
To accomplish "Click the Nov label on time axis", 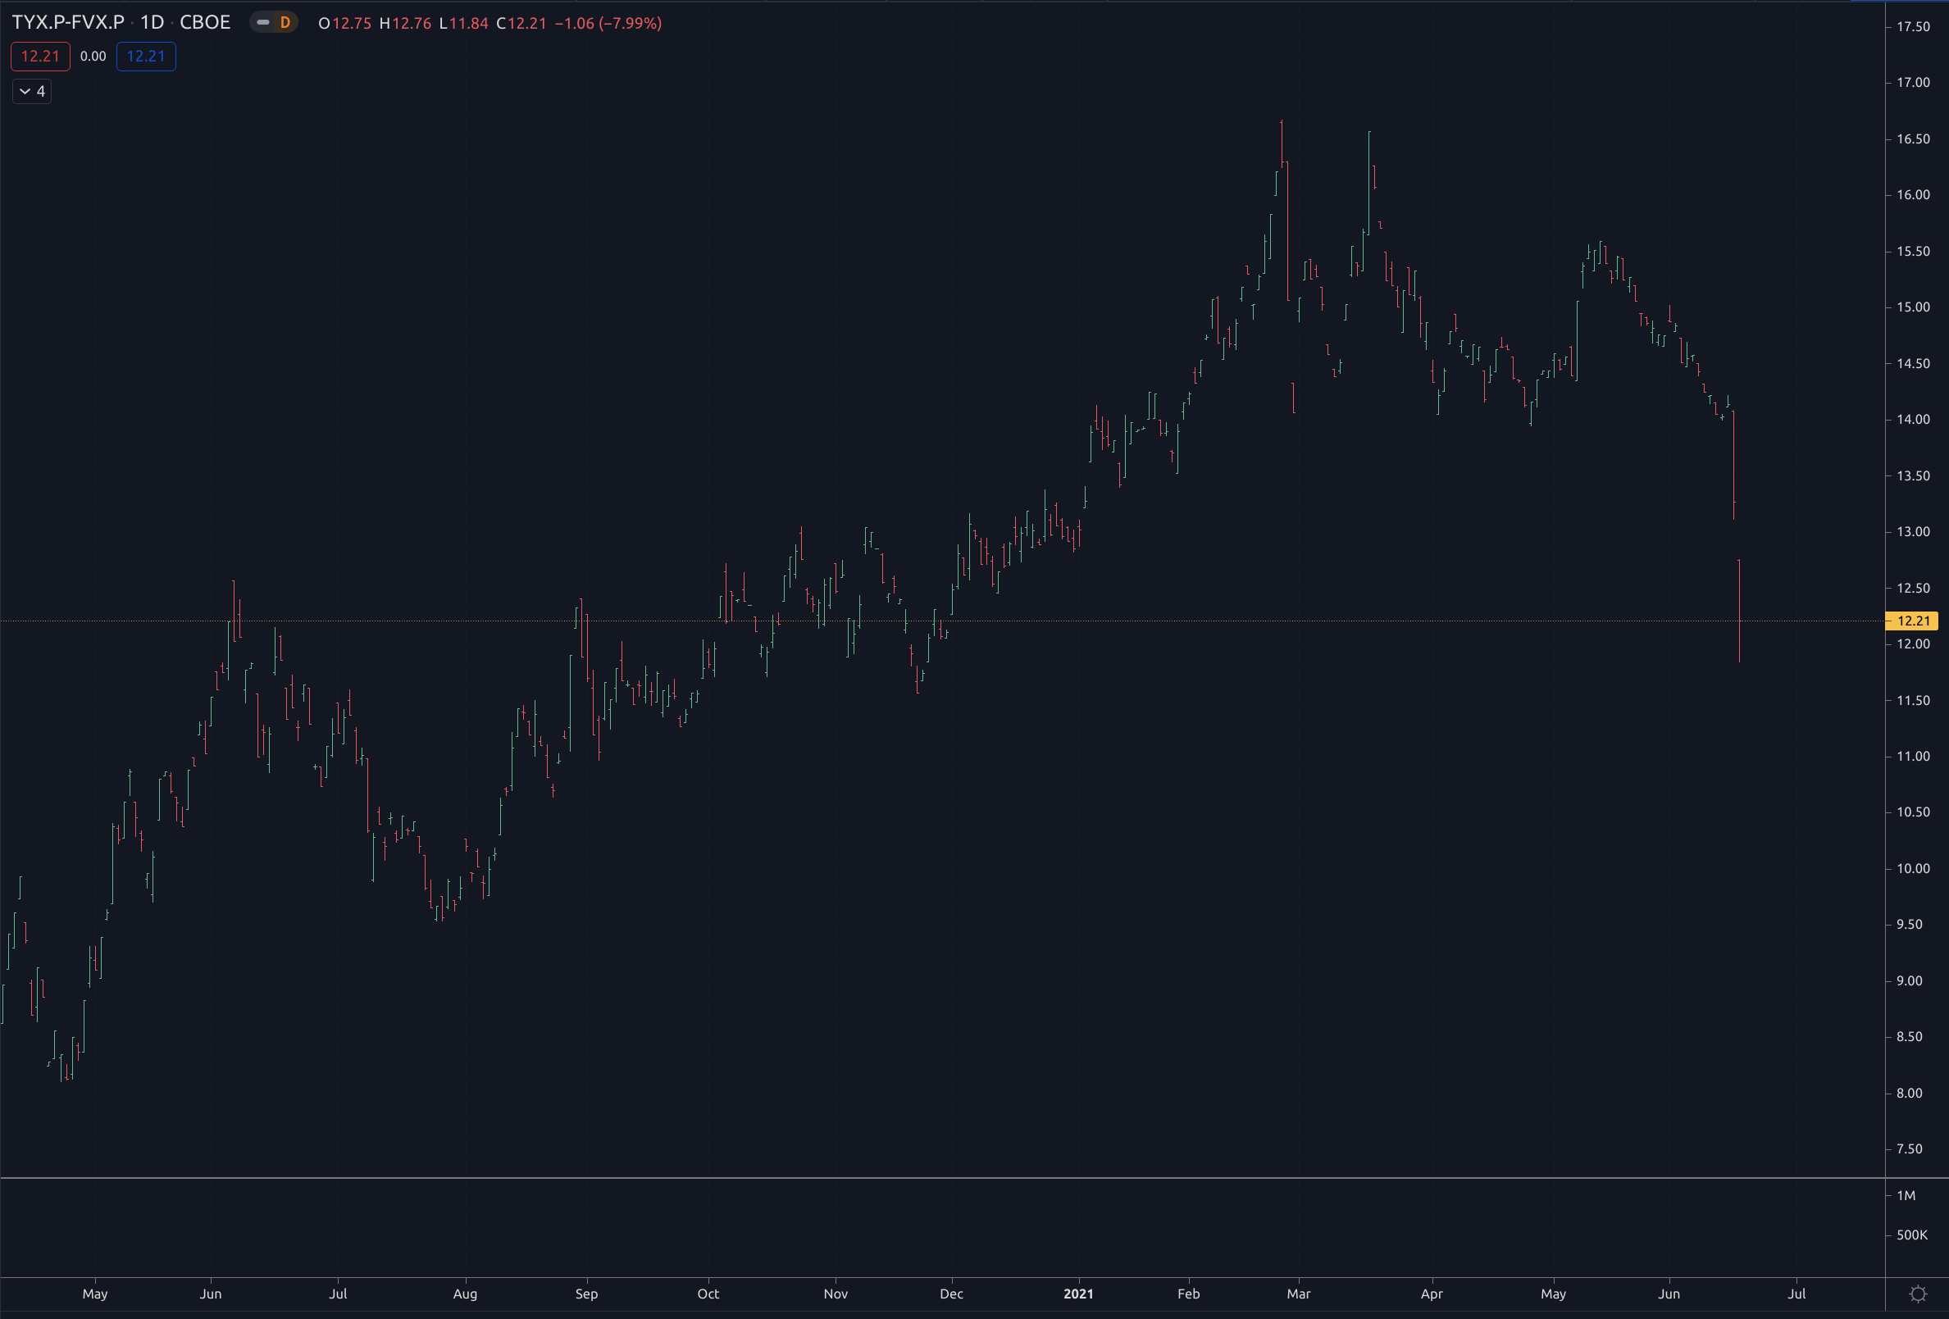I will (836, 1294).
